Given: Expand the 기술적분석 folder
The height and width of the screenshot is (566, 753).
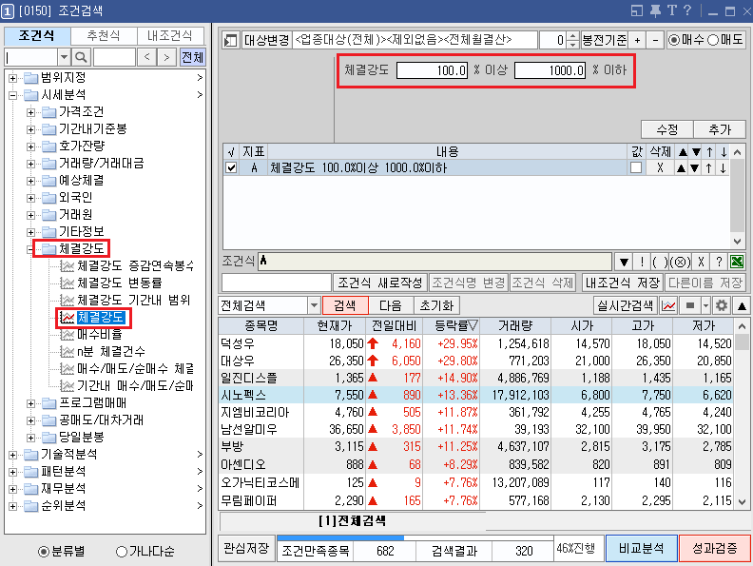Looking at the screenshot, I should [x=13, y=455].
